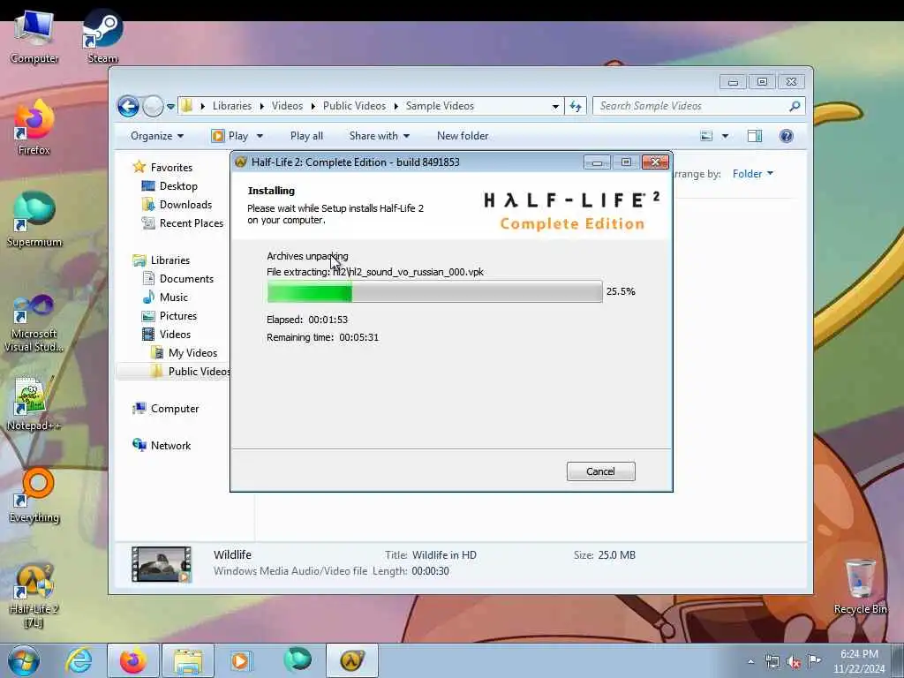Screen dimensions: 904x678
Task: Select Public Videos in the address breadcrumb
Action: (x=354, y=106)
